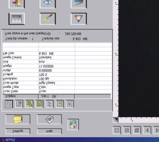Click the 'Total job size' label
159x142 pixels.
[51, 39]
